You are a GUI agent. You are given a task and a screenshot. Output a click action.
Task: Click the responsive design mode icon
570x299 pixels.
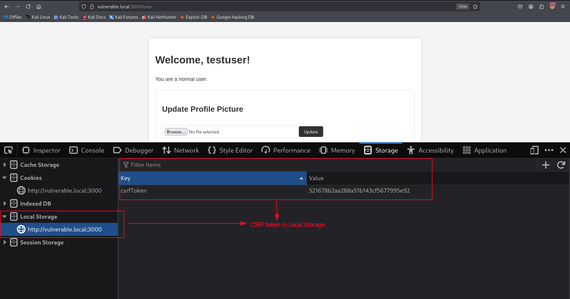click(534, 150)
